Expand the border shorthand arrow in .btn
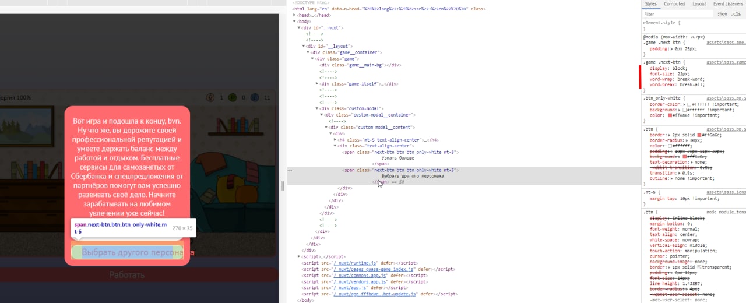Image resolution: width=746 pixels, height=303 pixels. [x=668, y=135]
